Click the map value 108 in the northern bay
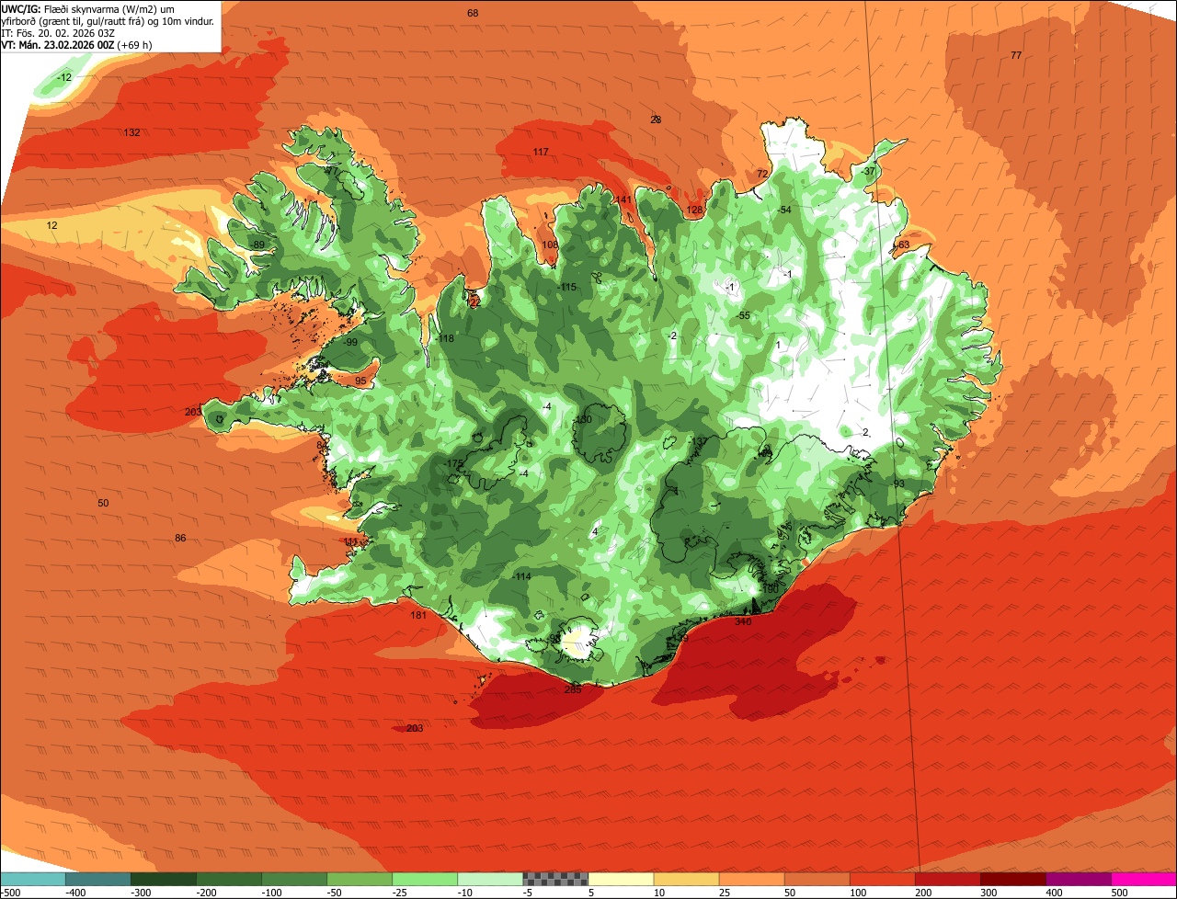 [550, 245]
